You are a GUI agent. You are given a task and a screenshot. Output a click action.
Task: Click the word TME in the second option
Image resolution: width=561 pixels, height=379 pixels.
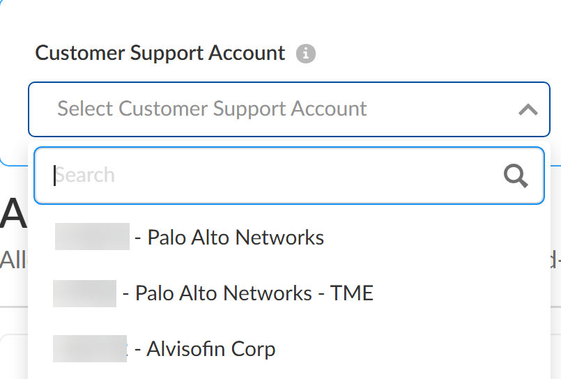[352, 293]
